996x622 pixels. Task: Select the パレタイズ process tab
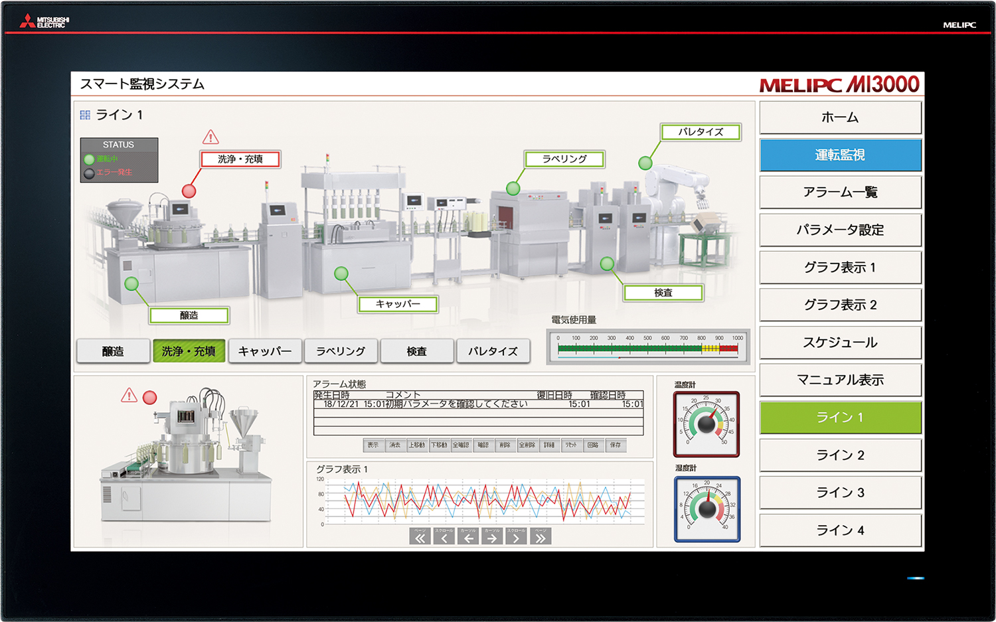[x=493, y=351]
